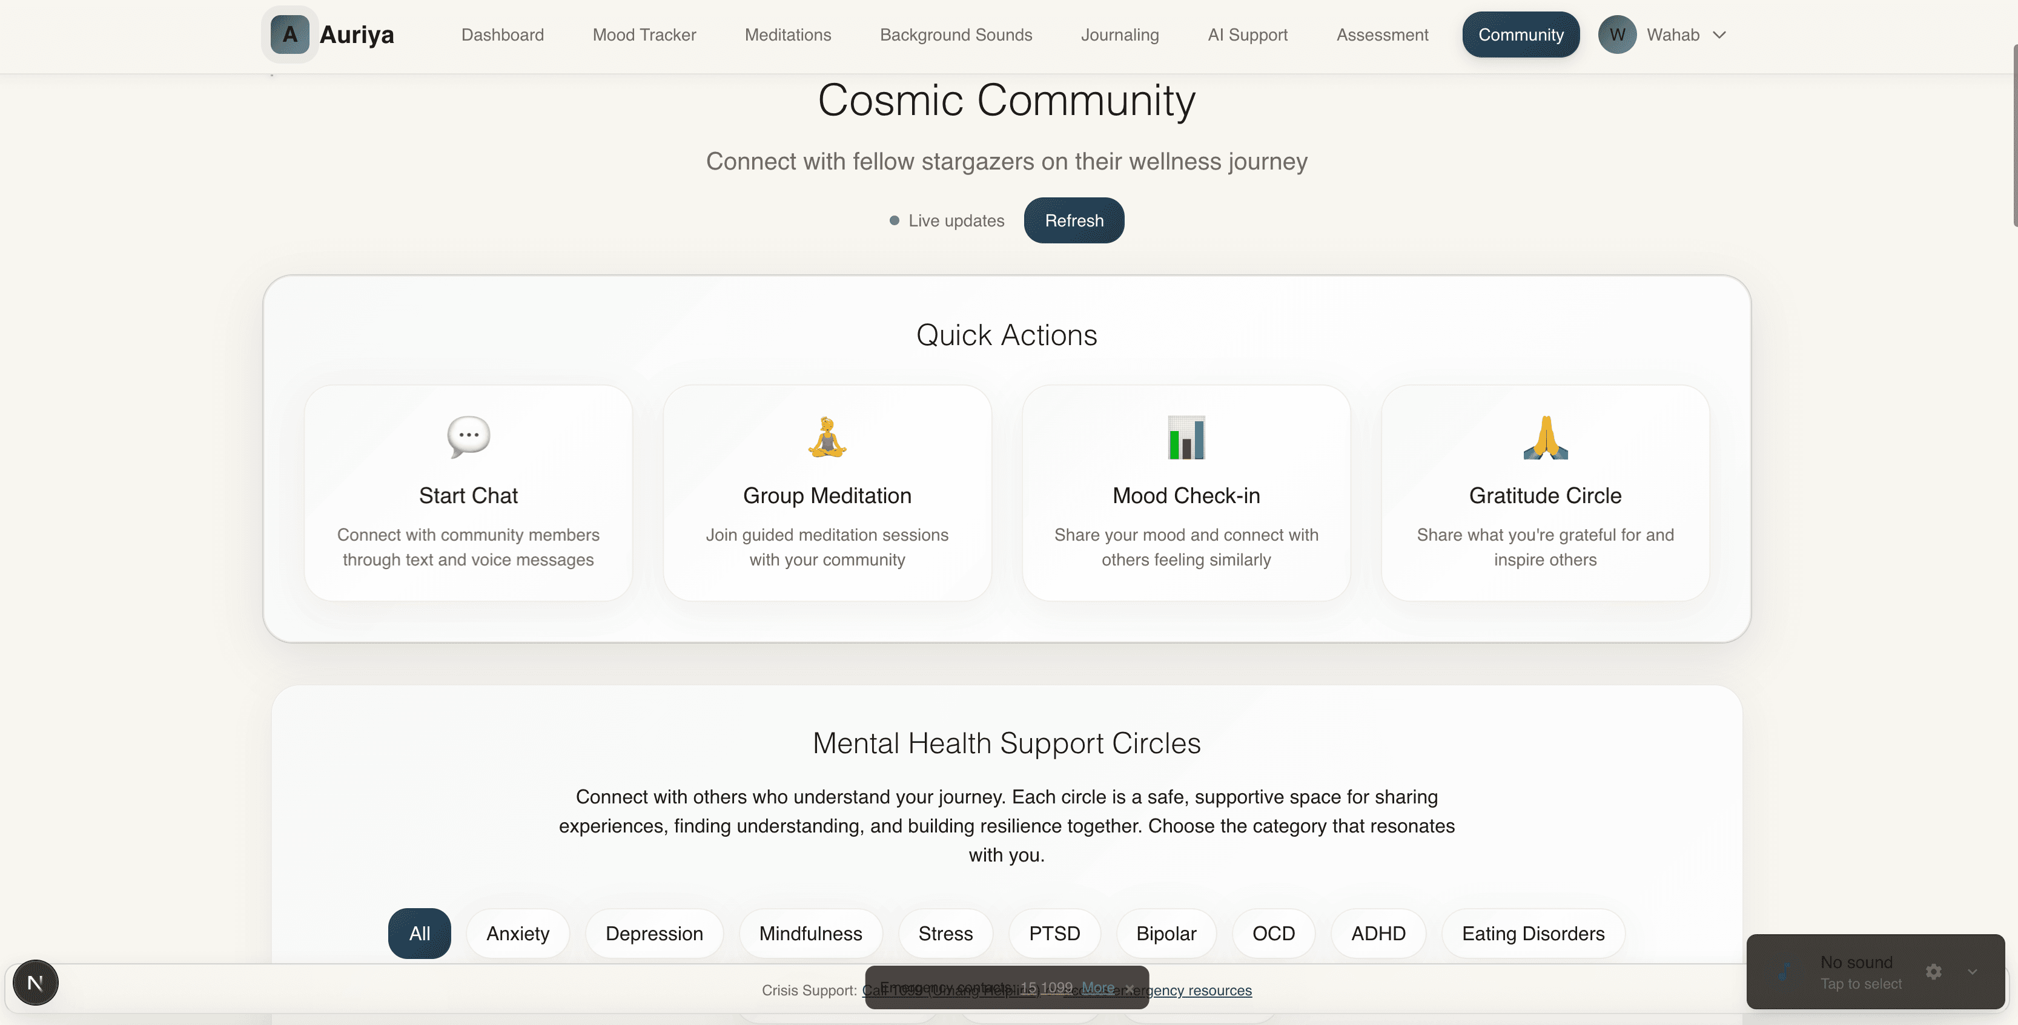Expand the No sound widget chevron
This screenshot has width=2018, height=1025.
(x=1973, y=971)
